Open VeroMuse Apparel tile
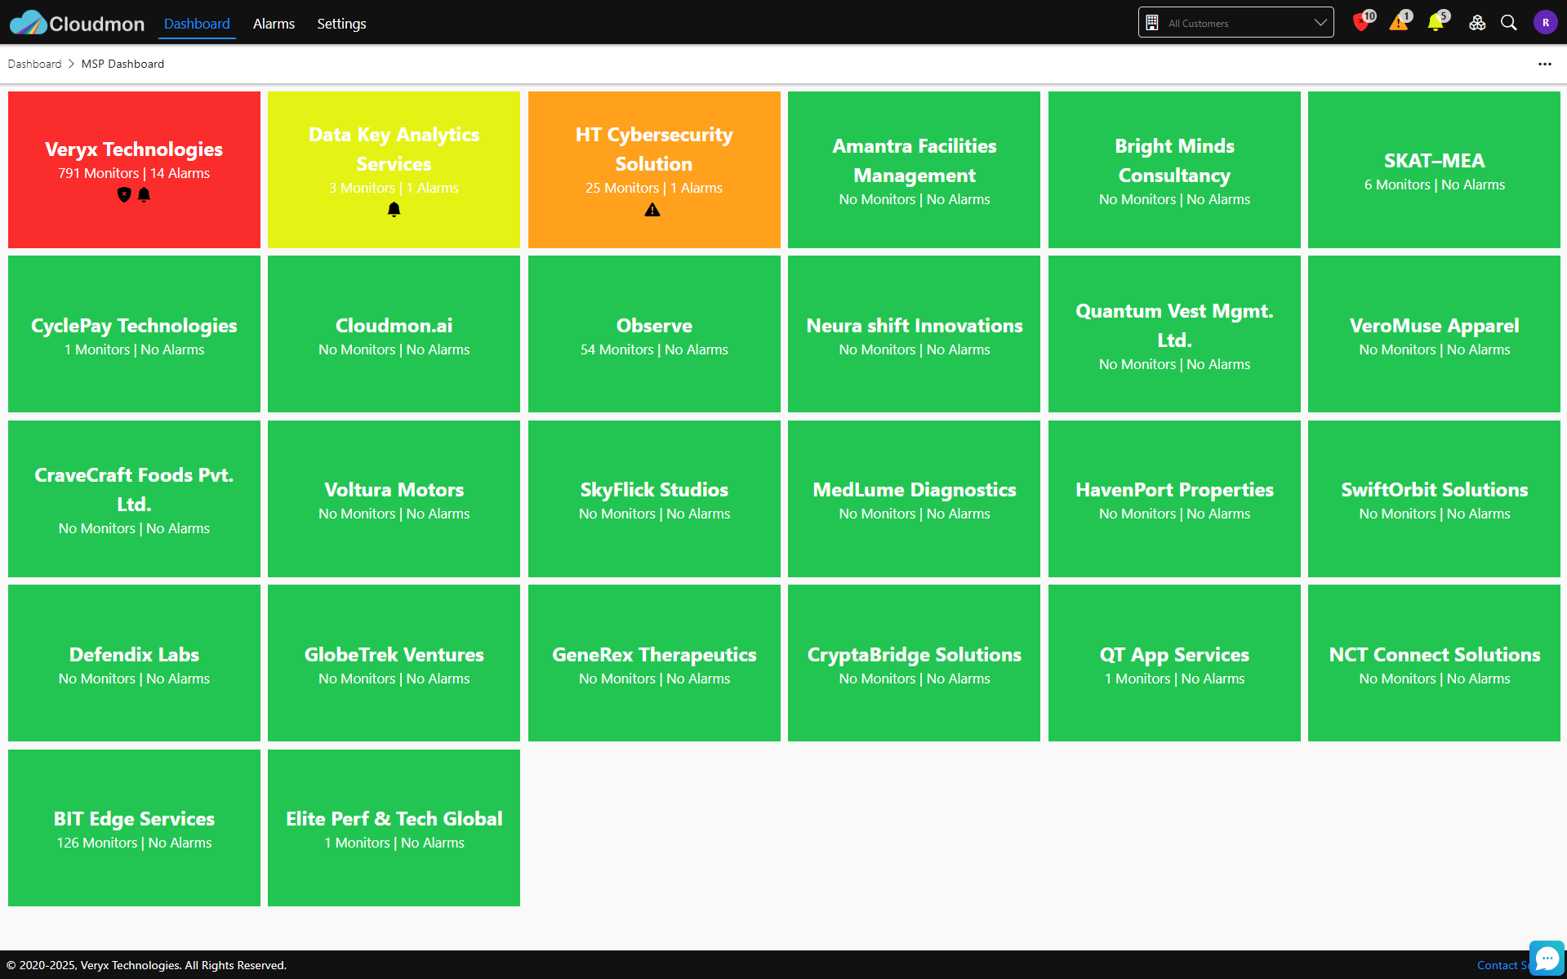The height and width of the screenshot is (979, 1567). coord(1434,334)
